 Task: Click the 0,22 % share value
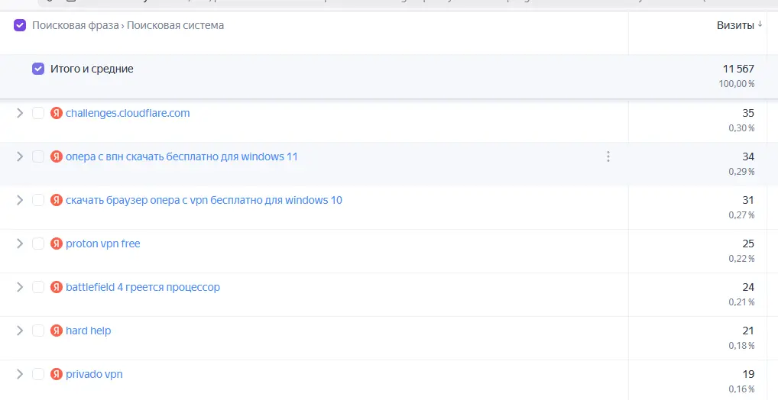[741, 259]
